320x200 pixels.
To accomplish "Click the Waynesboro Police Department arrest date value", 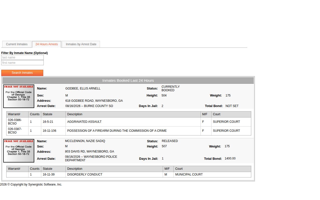I will [x=91, y=158].
